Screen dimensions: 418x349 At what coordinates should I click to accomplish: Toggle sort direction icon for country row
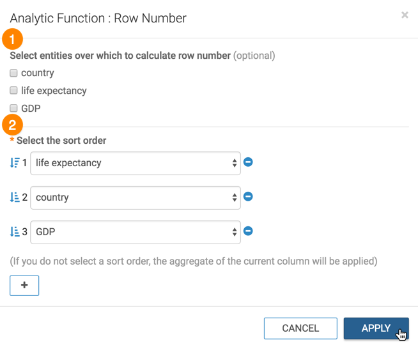[x=15, y=198]
